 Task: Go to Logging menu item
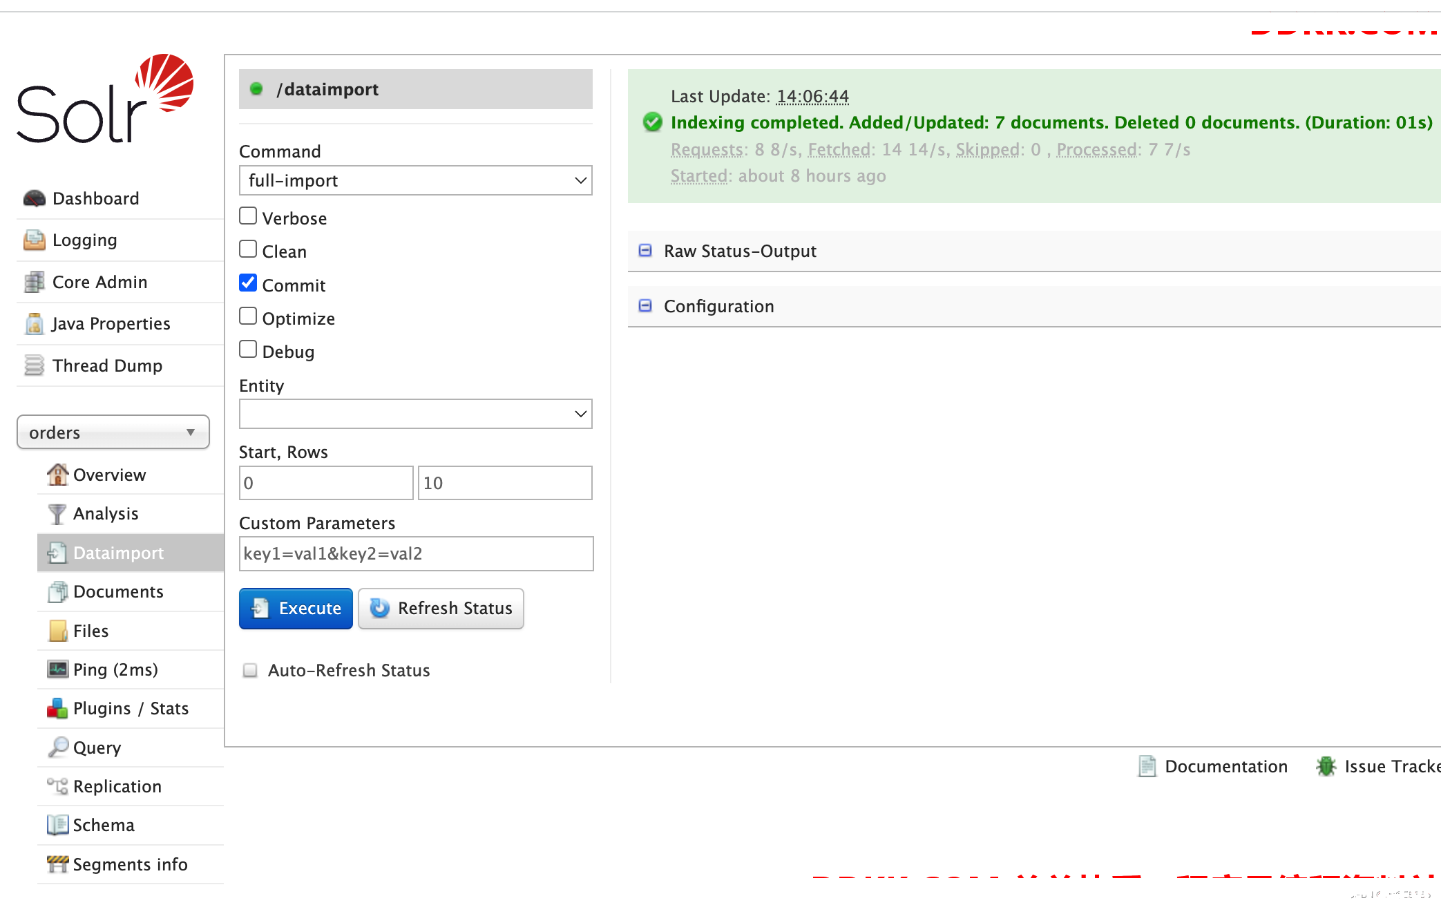click(x=85, y=240)
